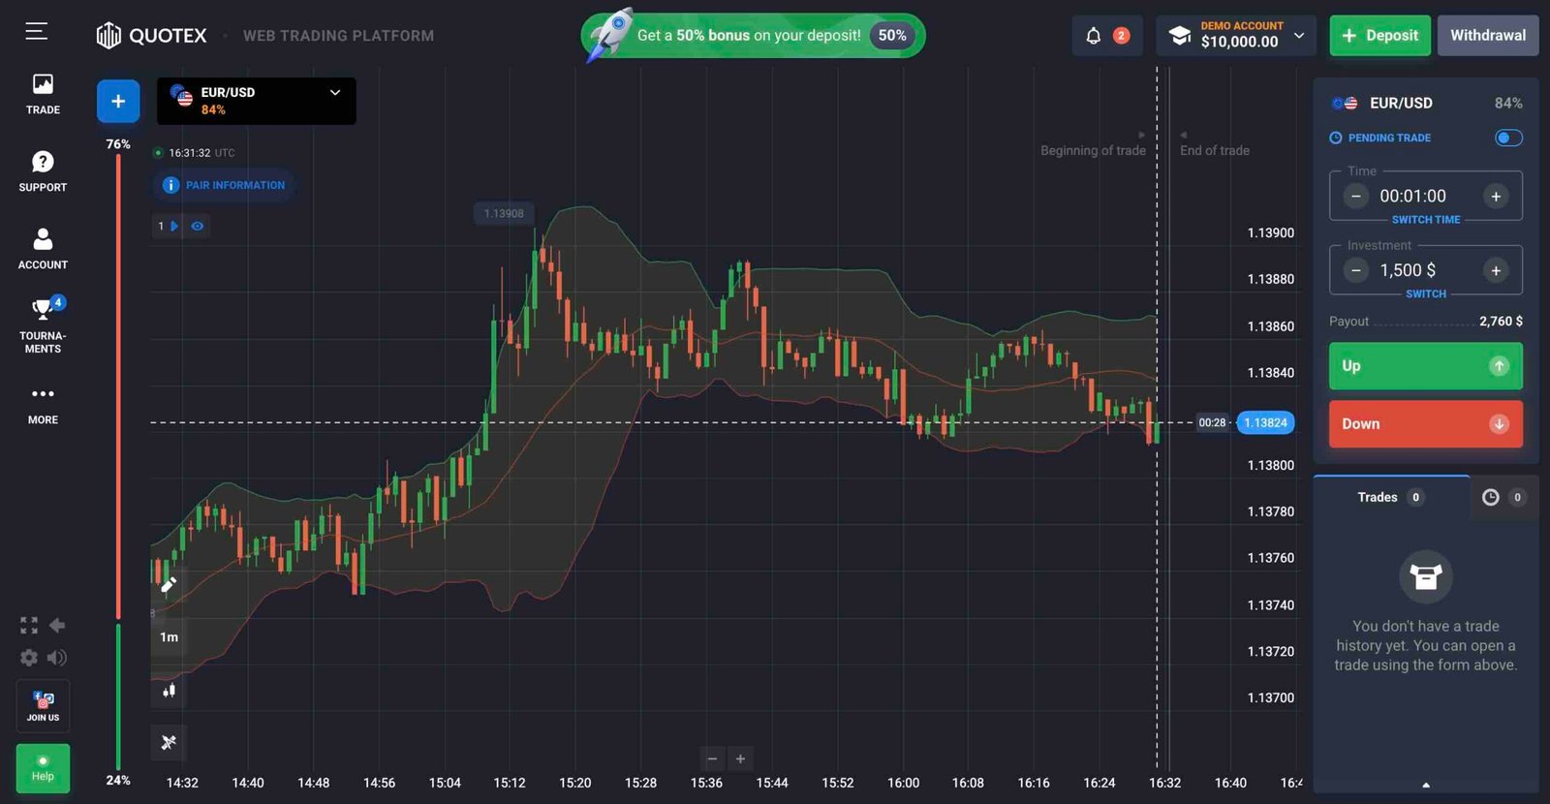Open the Help chat
This screenshot has height=804, width=1550.
click(43, 768)
